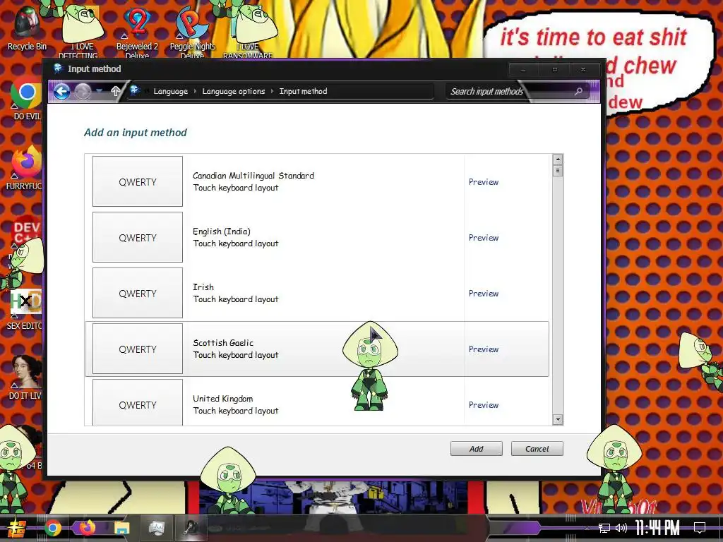Click the list scrollbar thumb
Viewport: 723px width, 542px height.
pyautogui.click(x=558, y=171)
